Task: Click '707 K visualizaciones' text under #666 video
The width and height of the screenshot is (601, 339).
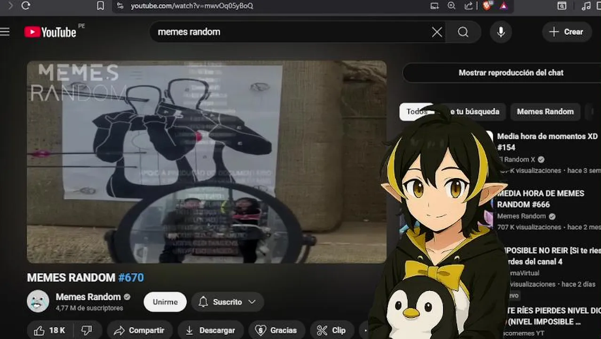Action: pos(529,227)
